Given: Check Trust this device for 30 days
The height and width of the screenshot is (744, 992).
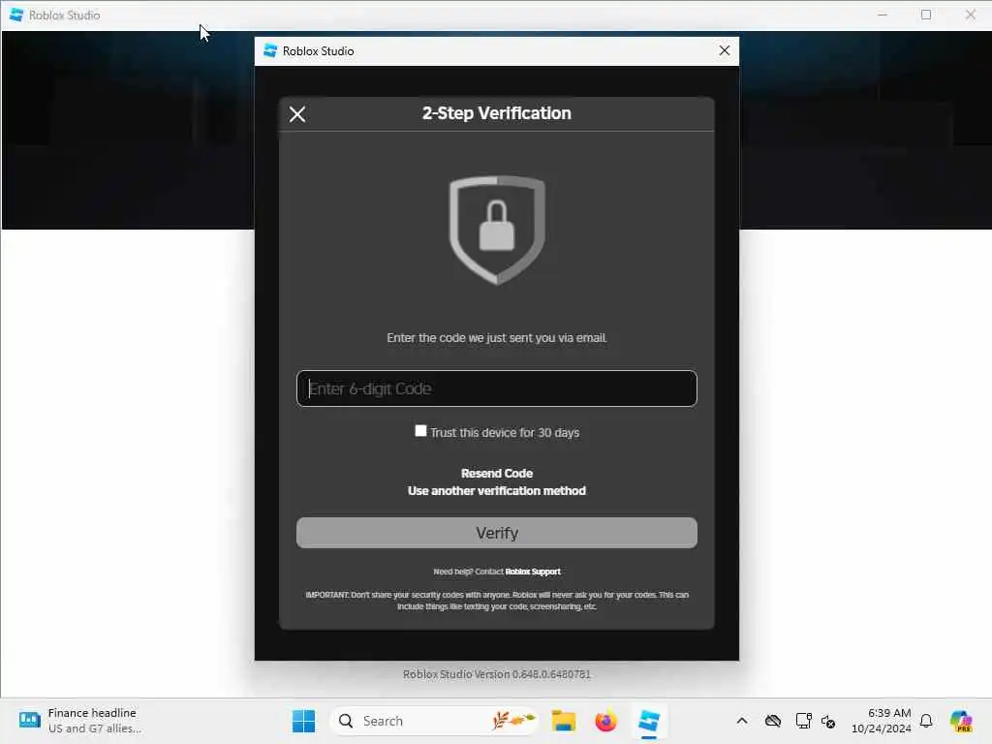Looking at the screenshot, I should pos(420,431).
